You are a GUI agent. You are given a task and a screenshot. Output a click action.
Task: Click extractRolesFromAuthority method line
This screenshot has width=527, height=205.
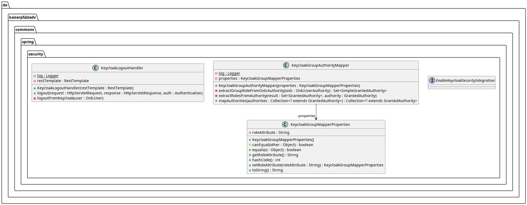(298, 96)
